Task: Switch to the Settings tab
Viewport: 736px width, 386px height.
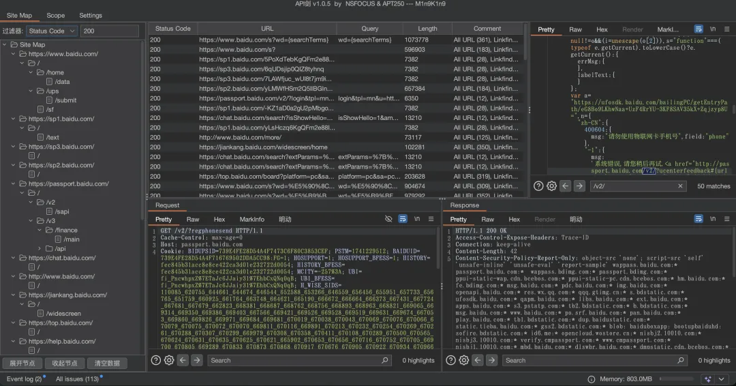Action: click(x=91, y=16)
